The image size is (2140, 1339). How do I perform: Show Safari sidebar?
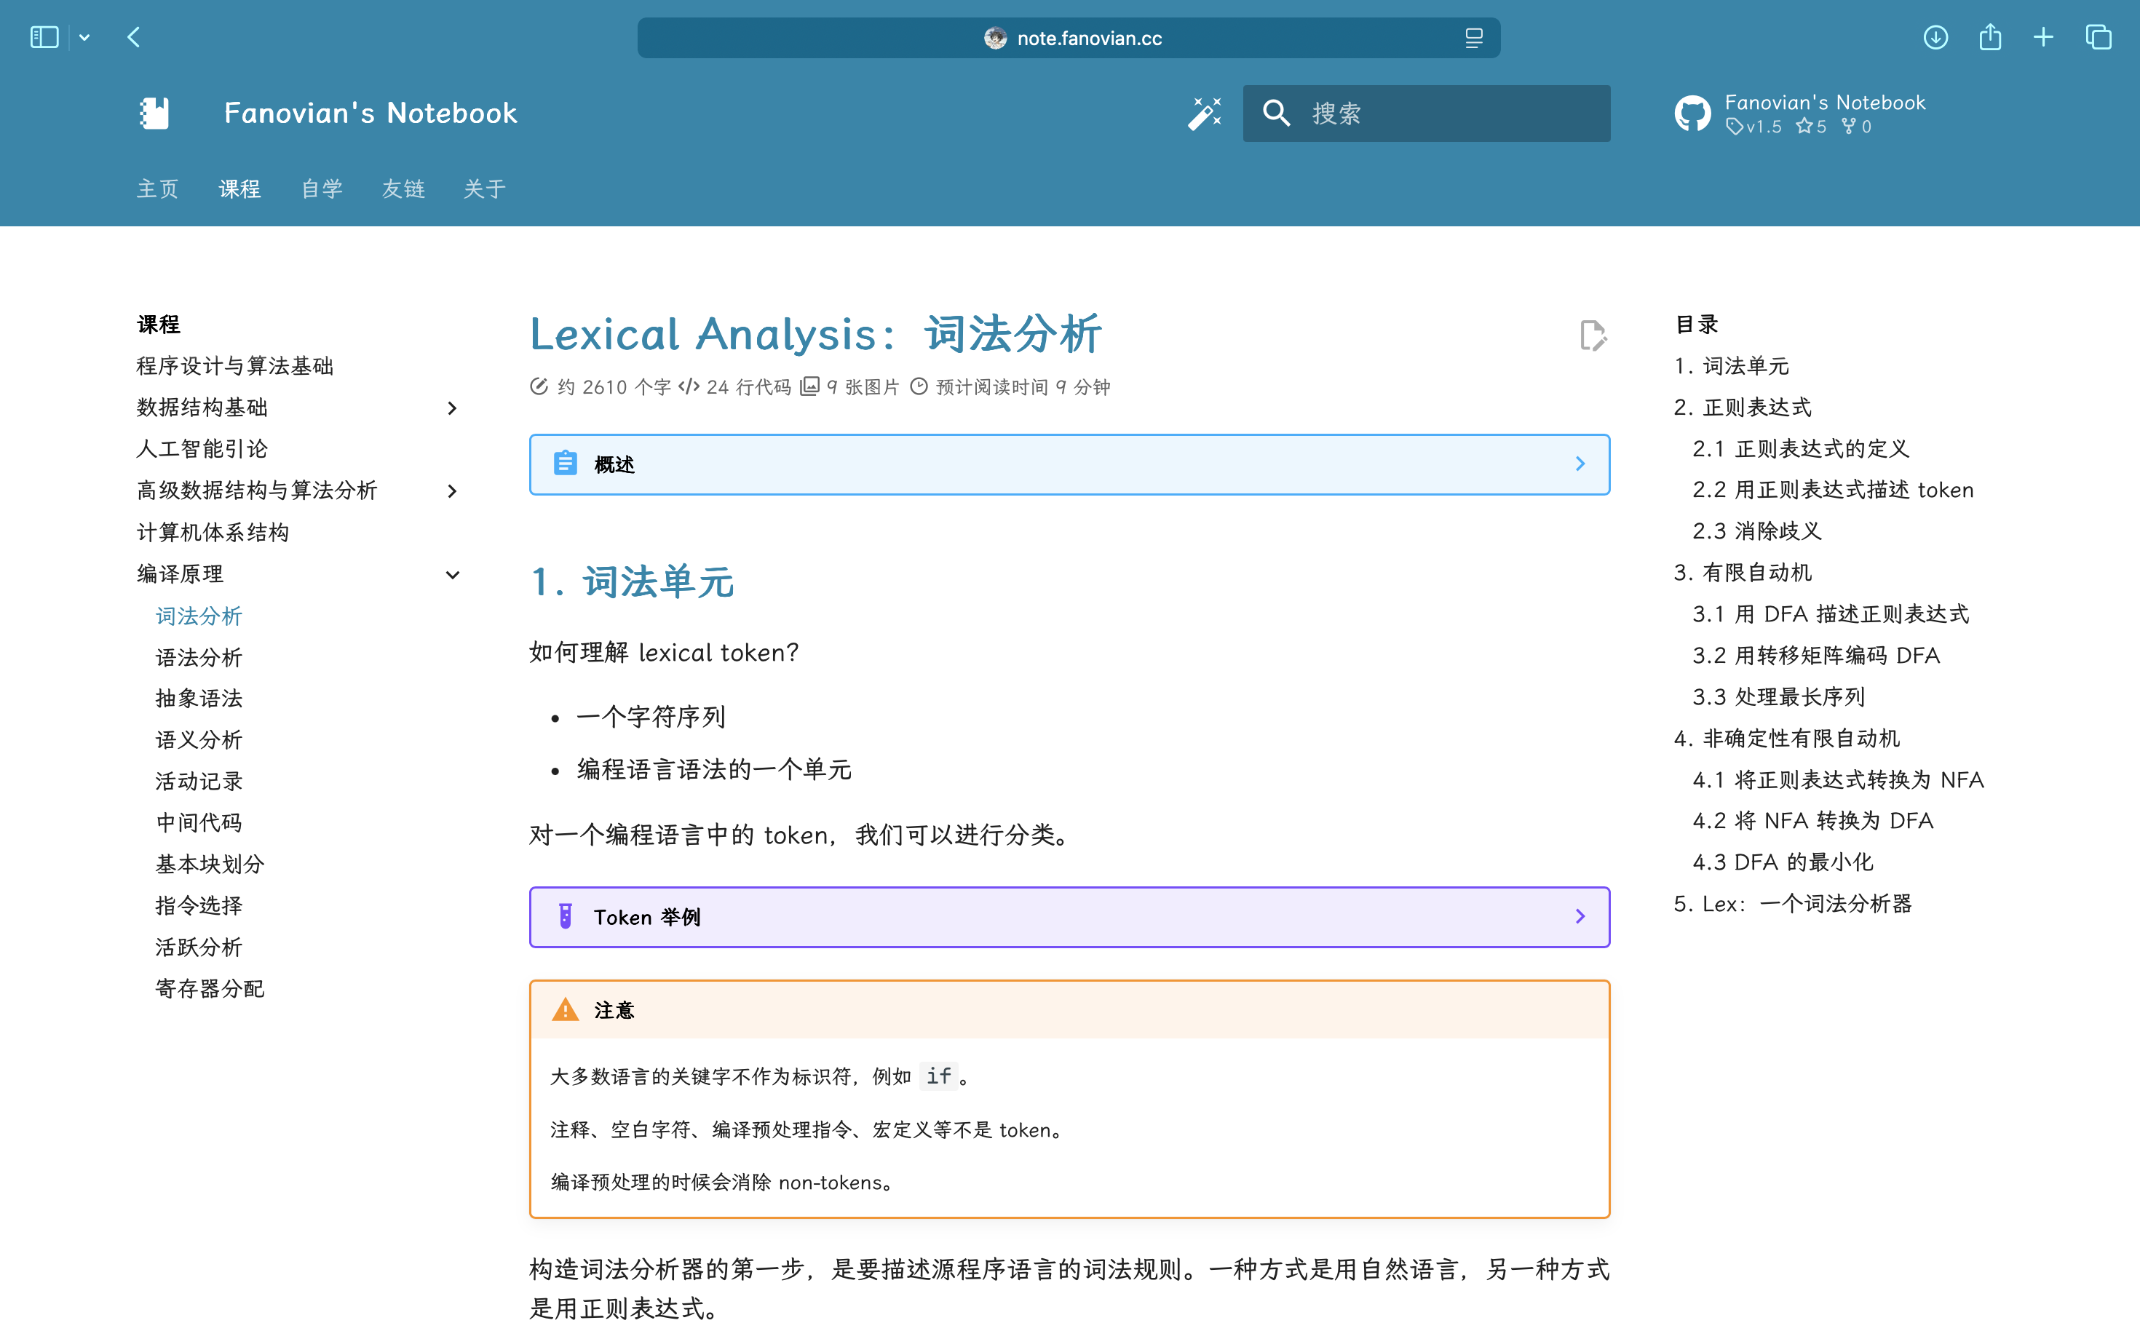(x=44, y=37)
